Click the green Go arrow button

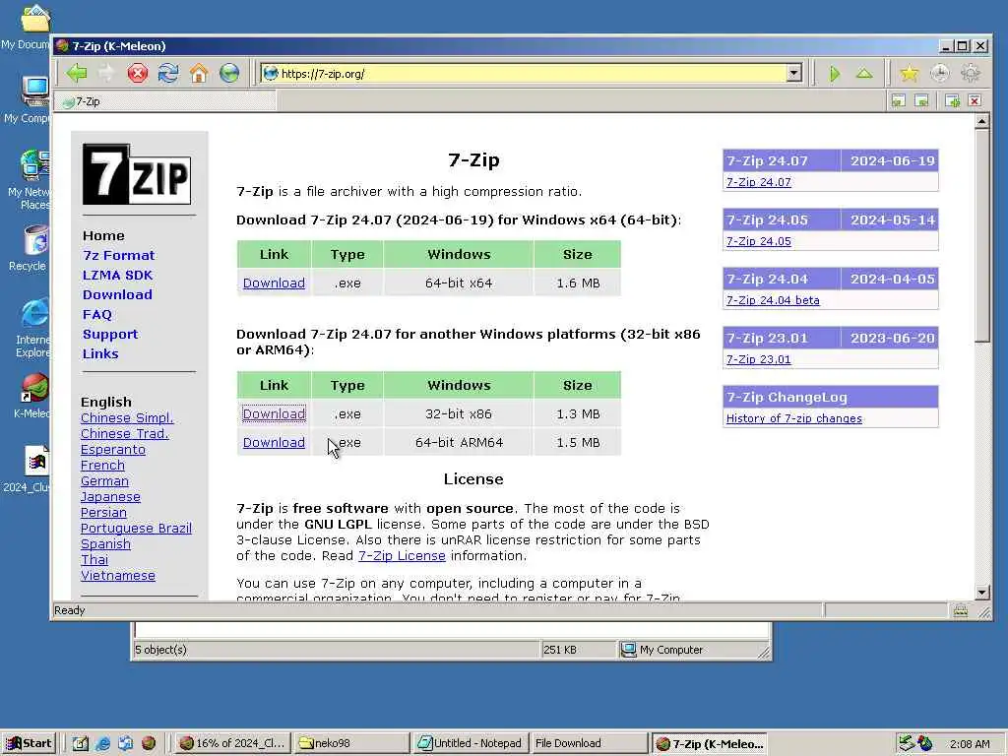[x=835, y=73]
